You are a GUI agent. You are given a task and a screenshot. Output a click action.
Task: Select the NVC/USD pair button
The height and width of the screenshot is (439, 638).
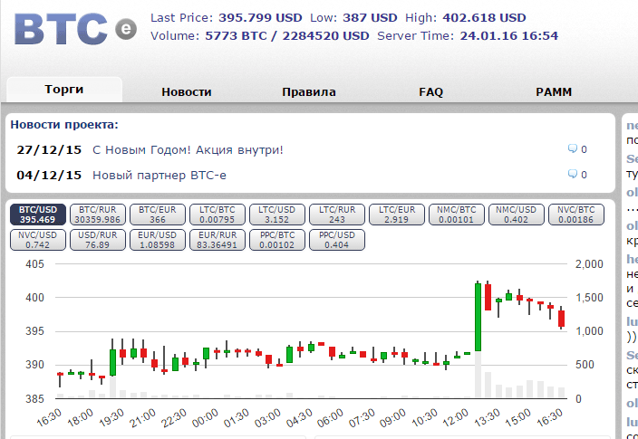tap(38, 240)
